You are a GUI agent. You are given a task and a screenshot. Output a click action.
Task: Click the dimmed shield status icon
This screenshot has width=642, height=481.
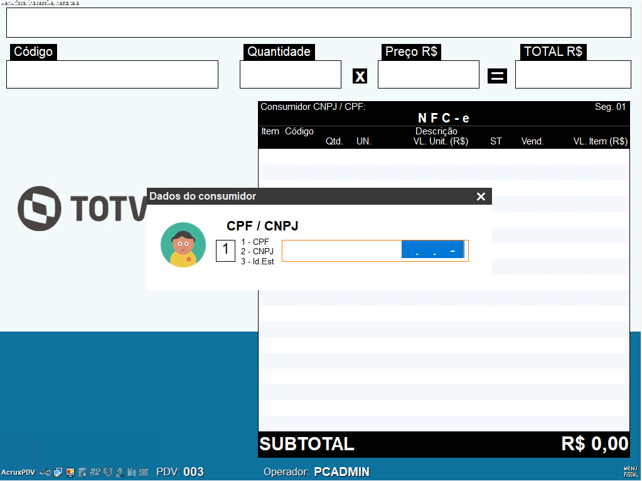pyautogui.click(x=108, y=472)
